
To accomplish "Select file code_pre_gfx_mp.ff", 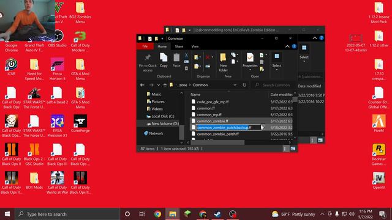I will click(213, 102).
